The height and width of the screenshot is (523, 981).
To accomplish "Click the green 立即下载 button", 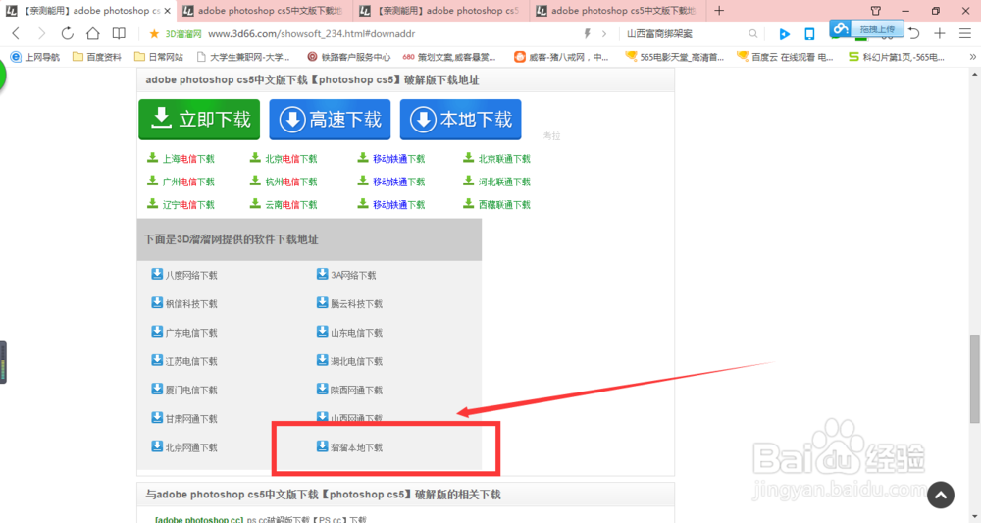I will pyautogui.click(x=199, y=119).
